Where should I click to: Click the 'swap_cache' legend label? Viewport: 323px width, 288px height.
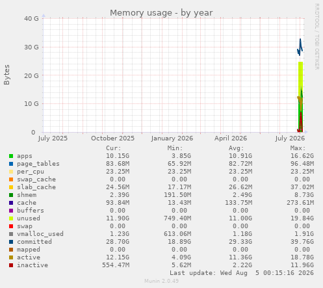[x=36, y=179]
